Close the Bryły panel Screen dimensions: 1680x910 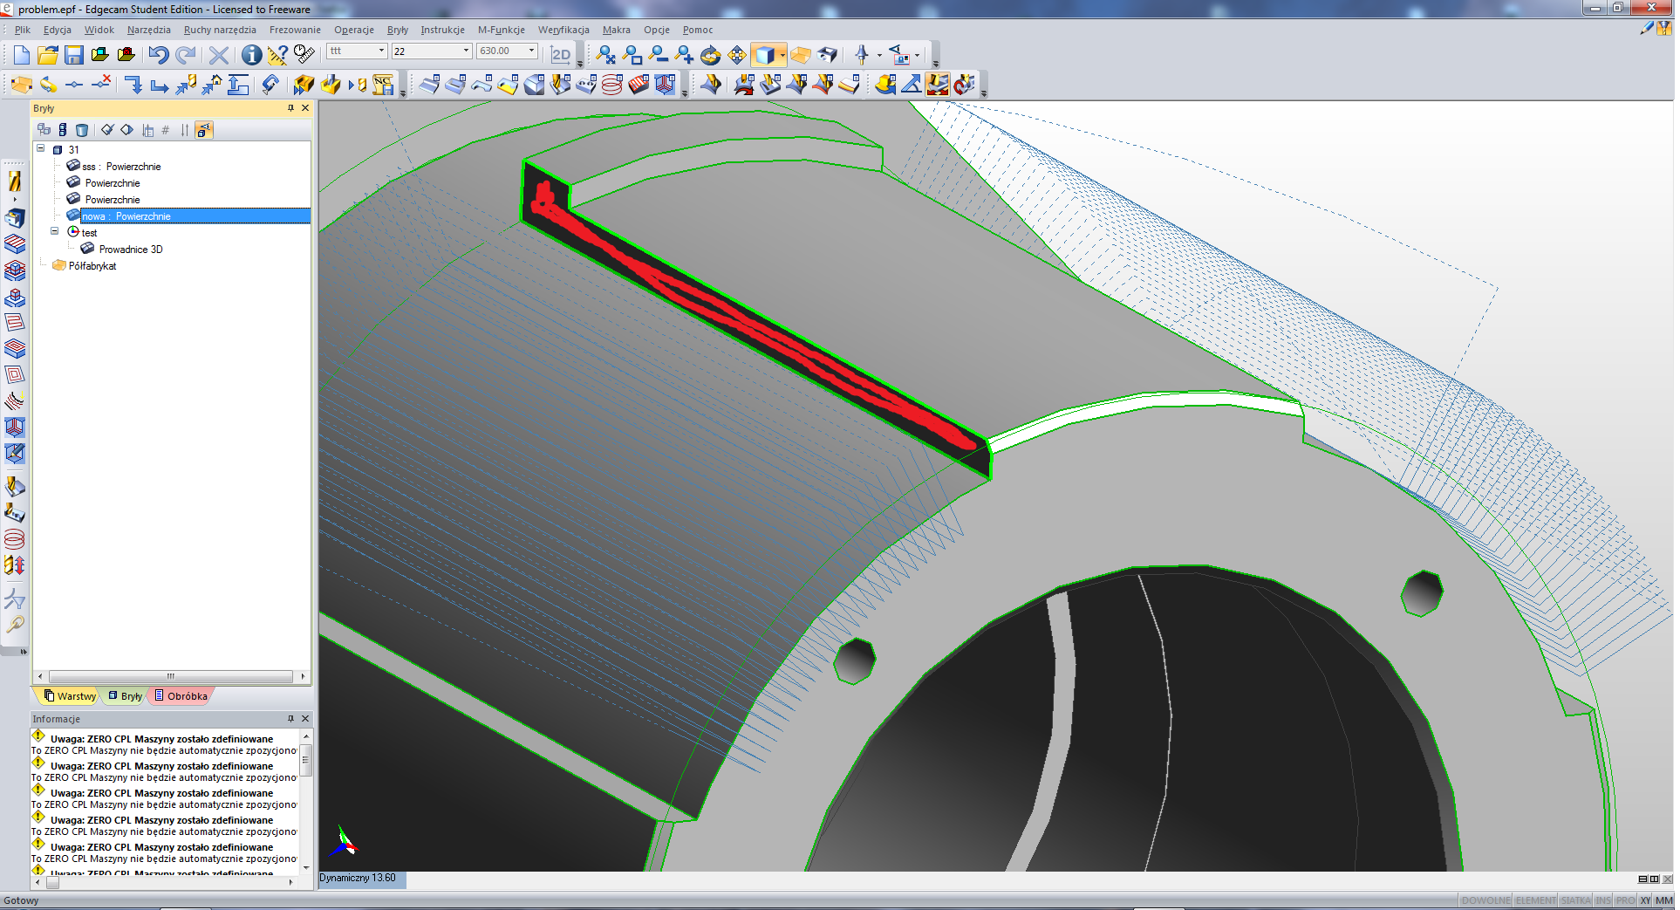[305, 108]
